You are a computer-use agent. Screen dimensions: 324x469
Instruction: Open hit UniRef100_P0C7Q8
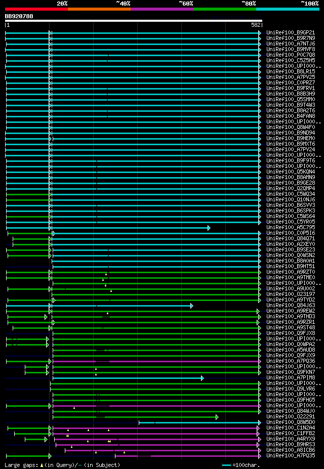291,55
